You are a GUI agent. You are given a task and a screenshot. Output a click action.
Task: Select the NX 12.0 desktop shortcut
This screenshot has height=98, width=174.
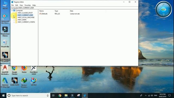(x=34, y=82)
